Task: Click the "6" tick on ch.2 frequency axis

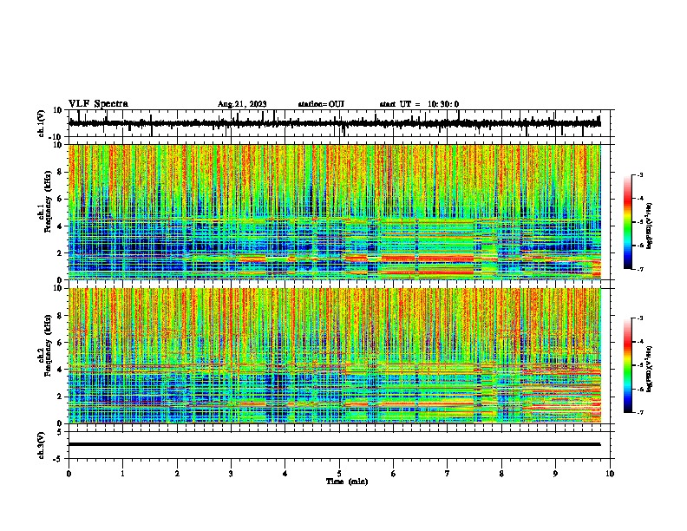Action: 61,342
